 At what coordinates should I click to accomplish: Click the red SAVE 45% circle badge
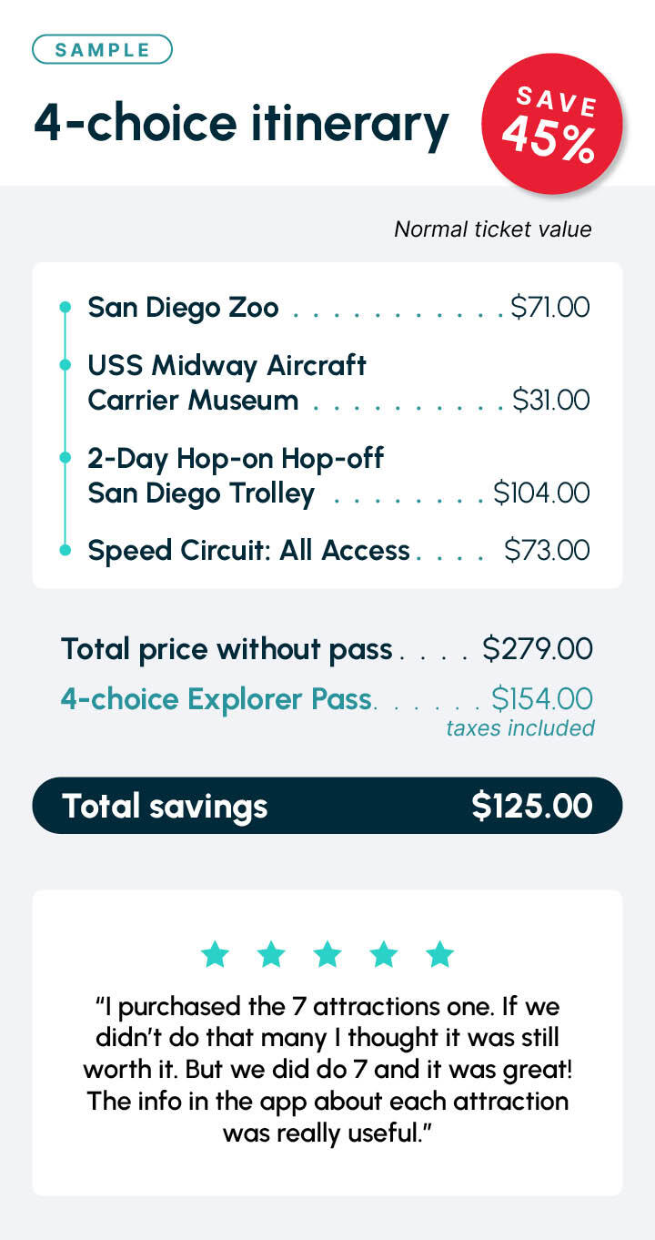(x=552, y=125)
